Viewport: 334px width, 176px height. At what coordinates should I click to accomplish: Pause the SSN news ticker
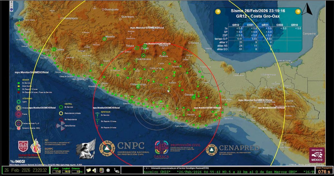tap(146, 168)
